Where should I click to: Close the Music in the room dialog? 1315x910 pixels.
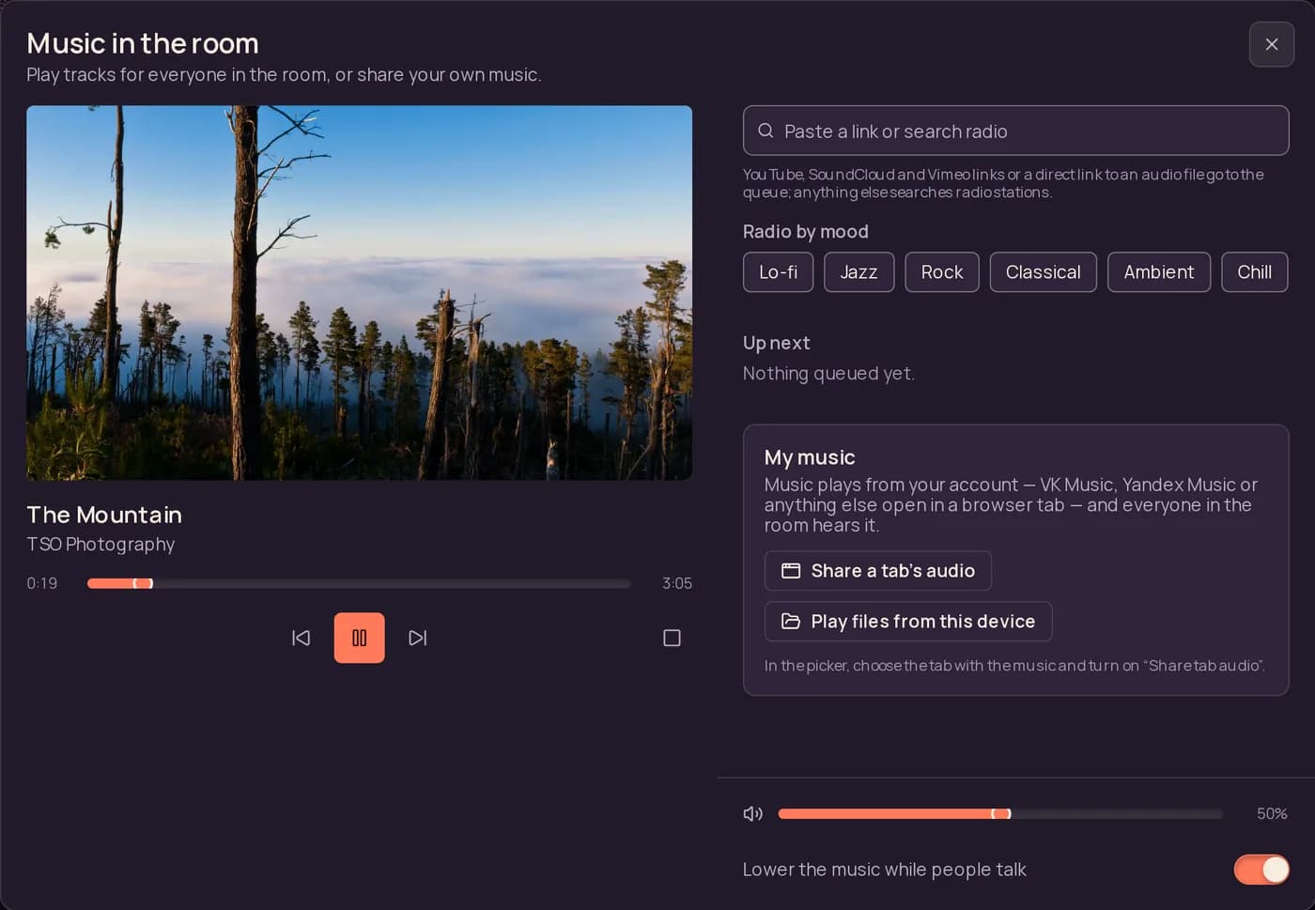coord(1272,44)
